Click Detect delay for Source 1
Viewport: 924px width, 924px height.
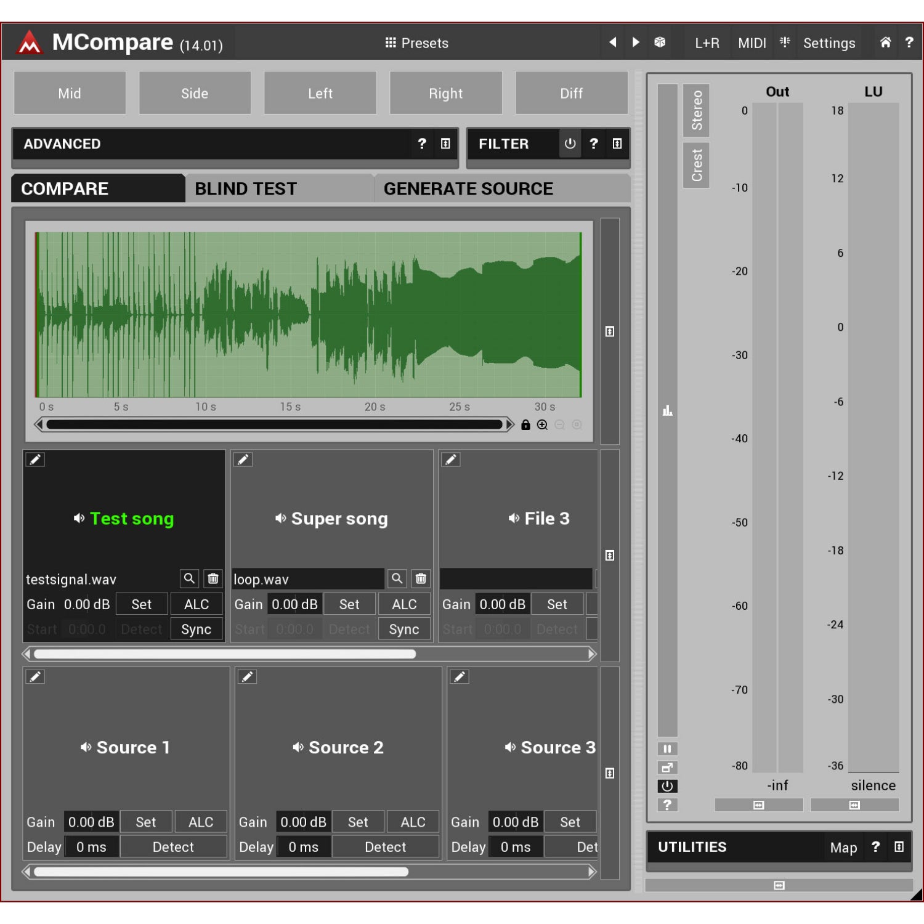[x=173, y=847]
